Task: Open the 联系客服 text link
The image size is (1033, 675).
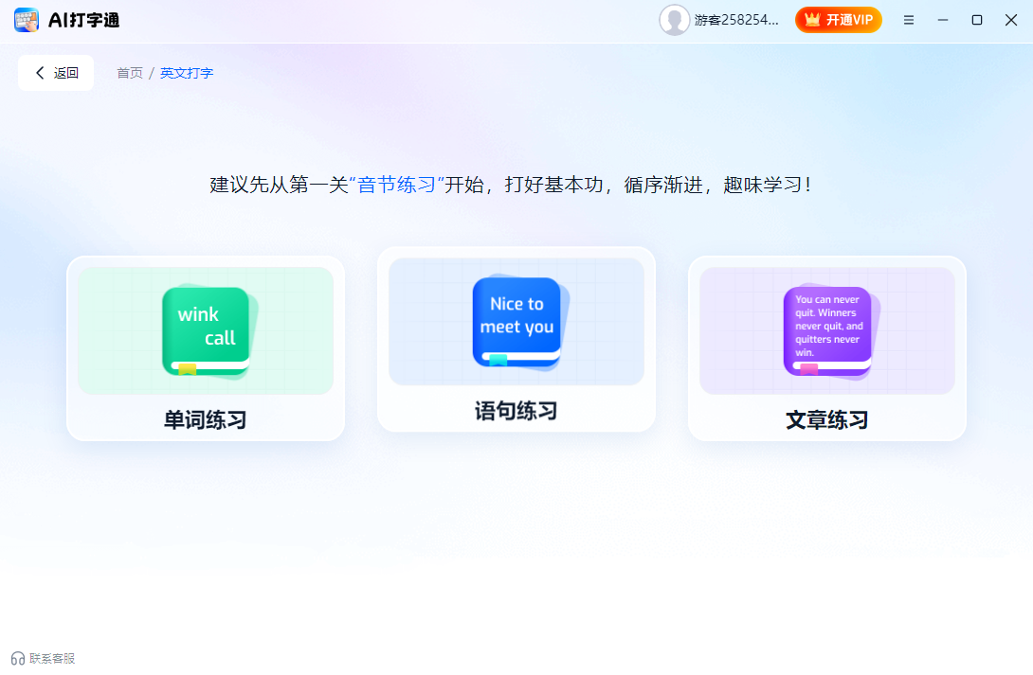Action: [x=52, y=659]
